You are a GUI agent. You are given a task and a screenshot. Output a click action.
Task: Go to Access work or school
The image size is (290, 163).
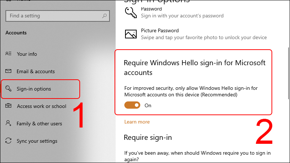tap(41, 106)
